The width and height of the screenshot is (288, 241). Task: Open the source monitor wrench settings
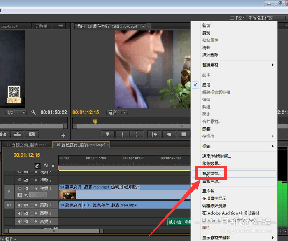(x=33, y=112)
